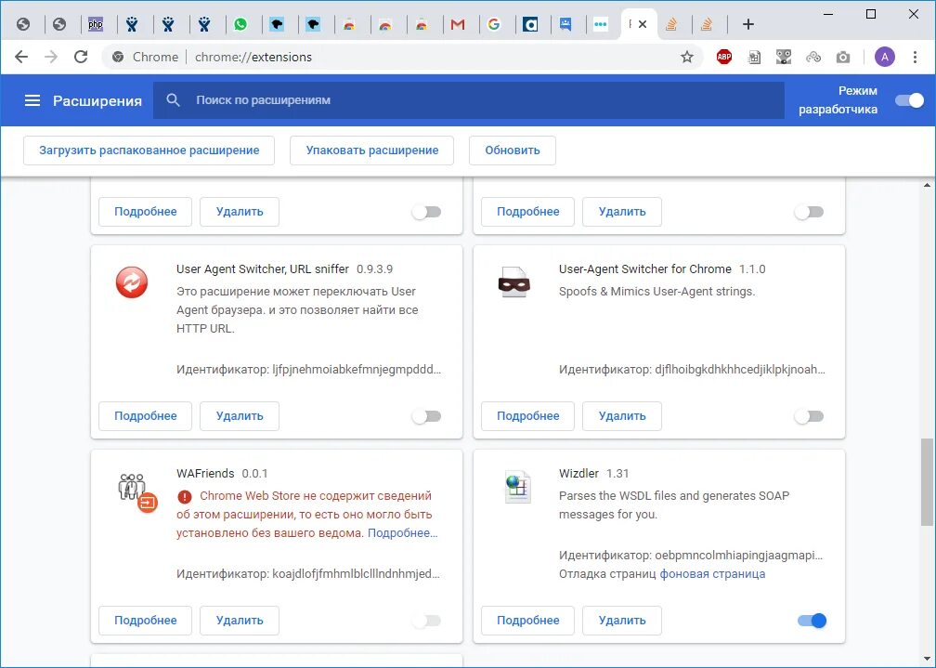Switch to the Google tab

tap(494, 24)
